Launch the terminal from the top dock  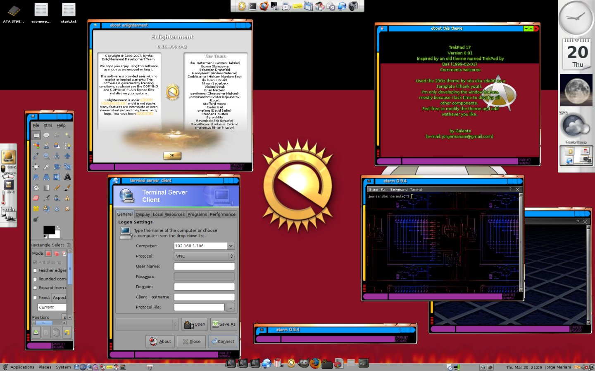(253, 6)
